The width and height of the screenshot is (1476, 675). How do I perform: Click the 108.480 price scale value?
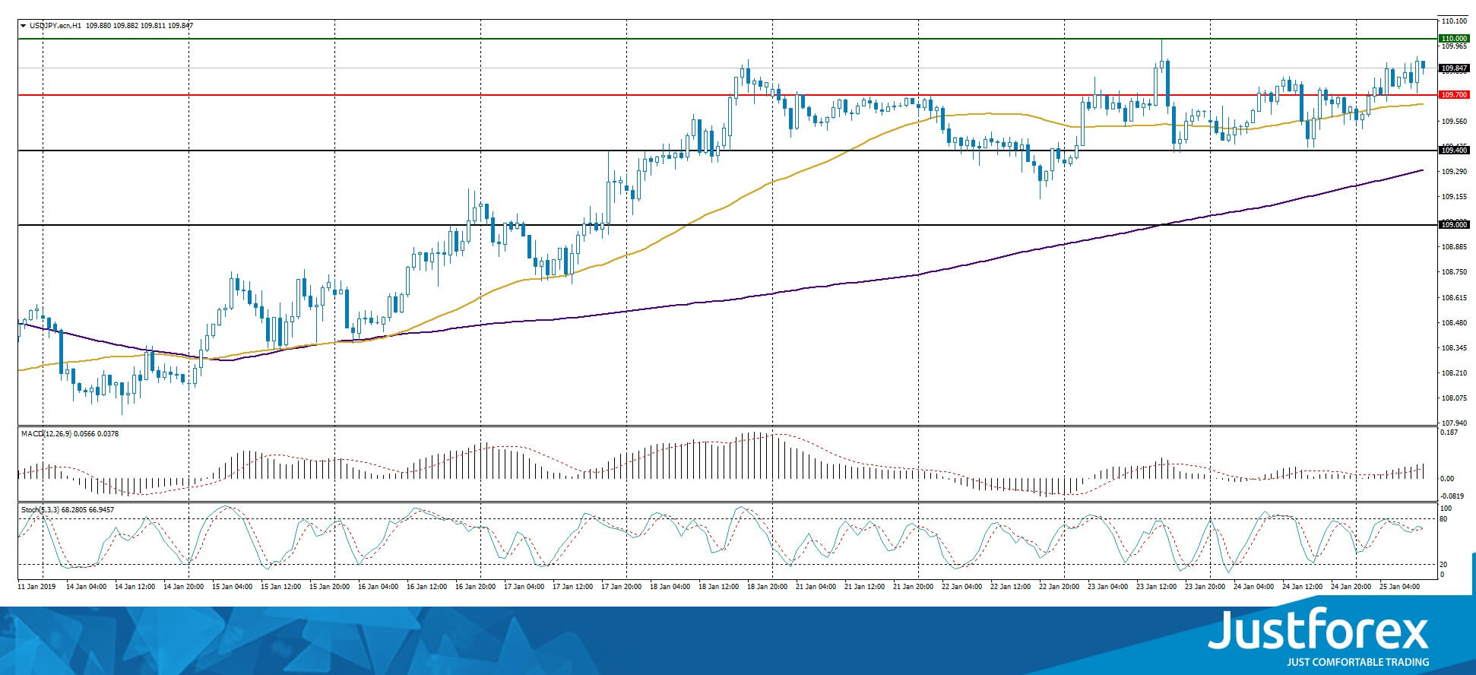[x=1454, y=322]
